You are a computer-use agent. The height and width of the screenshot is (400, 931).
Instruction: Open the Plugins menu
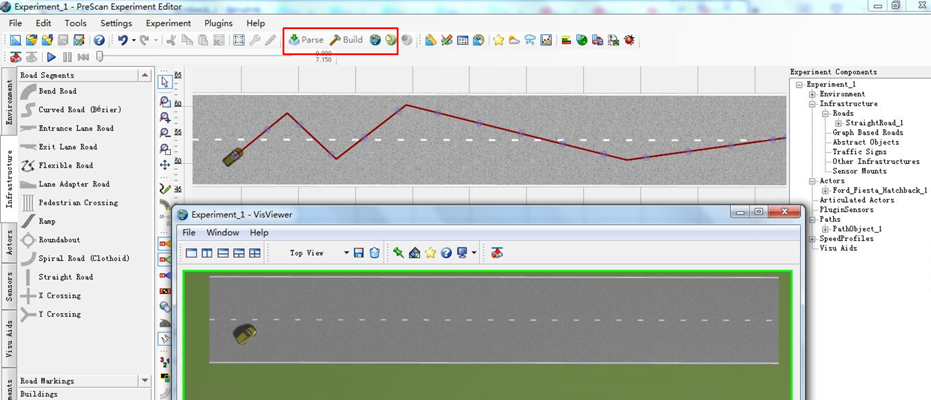pos(219,23)
